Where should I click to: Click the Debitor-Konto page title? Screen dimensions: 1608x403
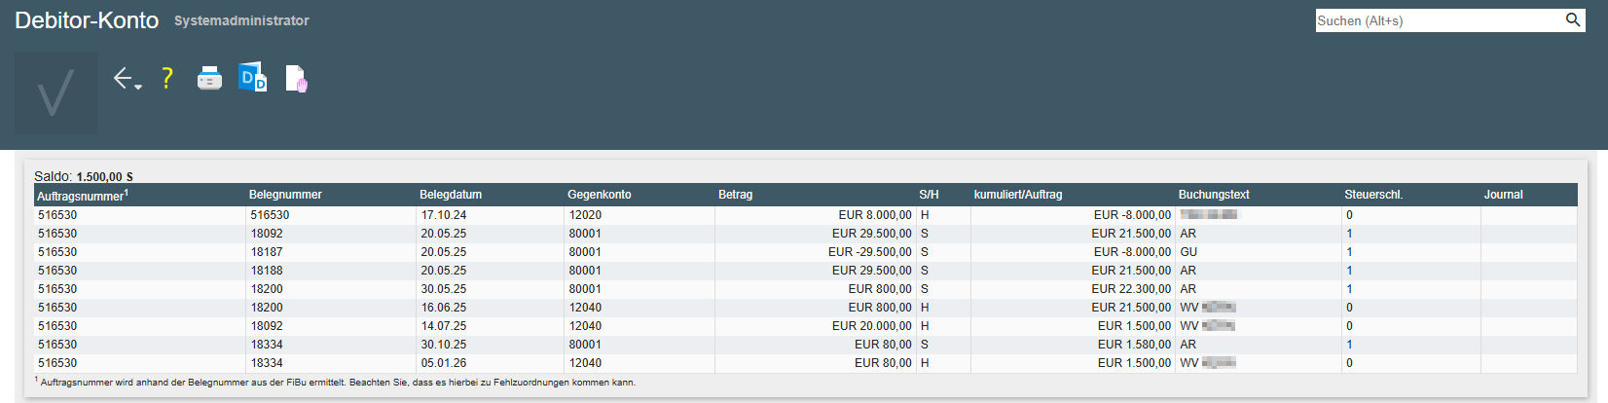pos(87,20)
